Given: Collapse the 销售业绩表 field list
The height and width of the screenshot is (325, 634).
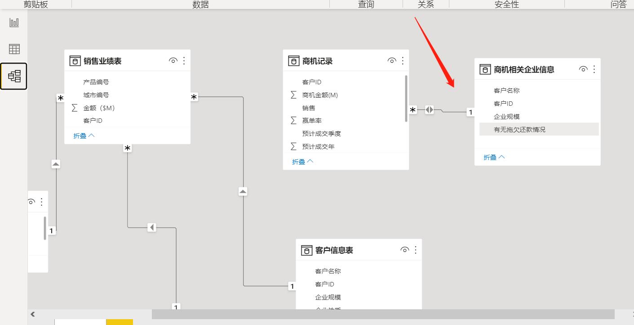Looking at the screenshot, I should [84, 135].
